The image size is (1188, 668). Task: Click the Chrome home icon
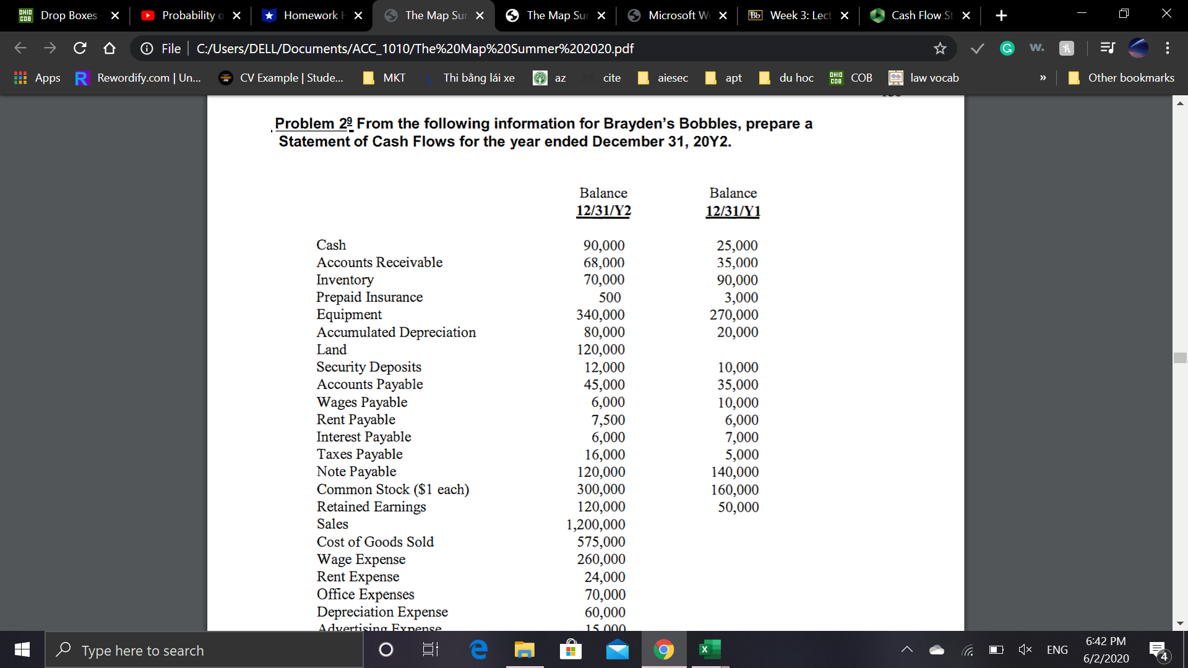(x=109, y=48)
